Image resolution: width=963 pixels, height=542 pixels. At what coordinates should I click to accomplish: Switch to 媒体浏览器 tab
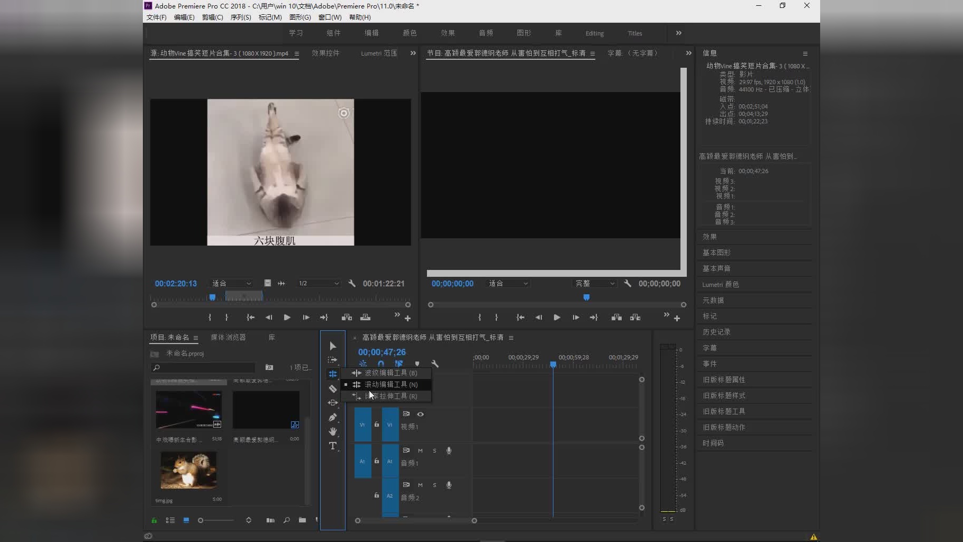[228, 337]
